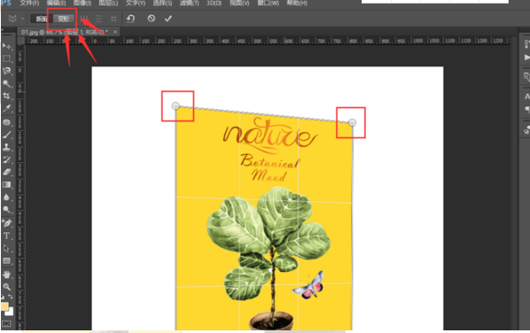530x333 pixels.
Task: Select the Horizontal Type tool
Action: point(6,236)
